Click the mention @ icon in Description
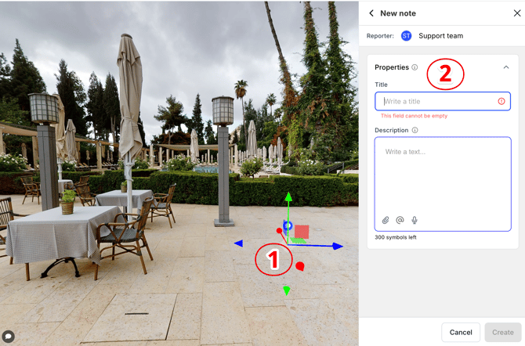This screenshot has width=525, height=346. tap(400, 221)
